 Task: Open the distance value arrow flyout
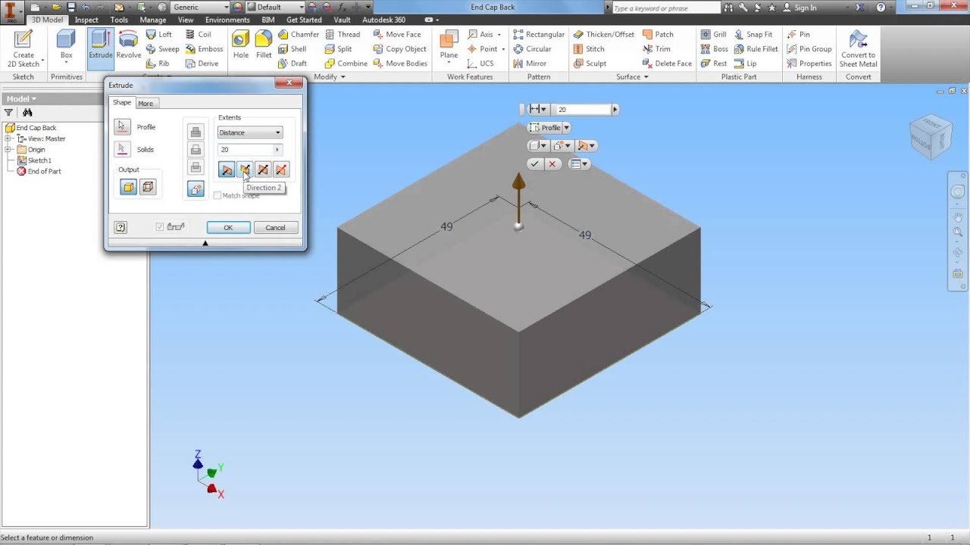[x=277, y=150]
